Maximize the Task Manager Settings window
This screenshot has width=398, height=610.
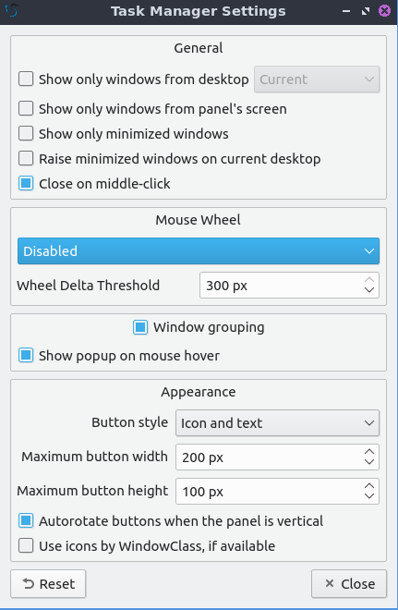point(366,11)
